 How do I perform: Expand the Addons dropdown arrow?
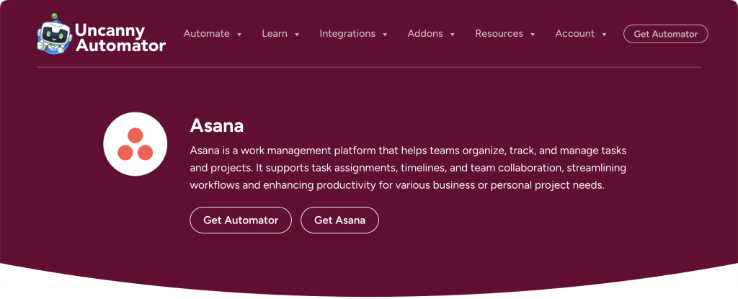click(x=453, y=34)
